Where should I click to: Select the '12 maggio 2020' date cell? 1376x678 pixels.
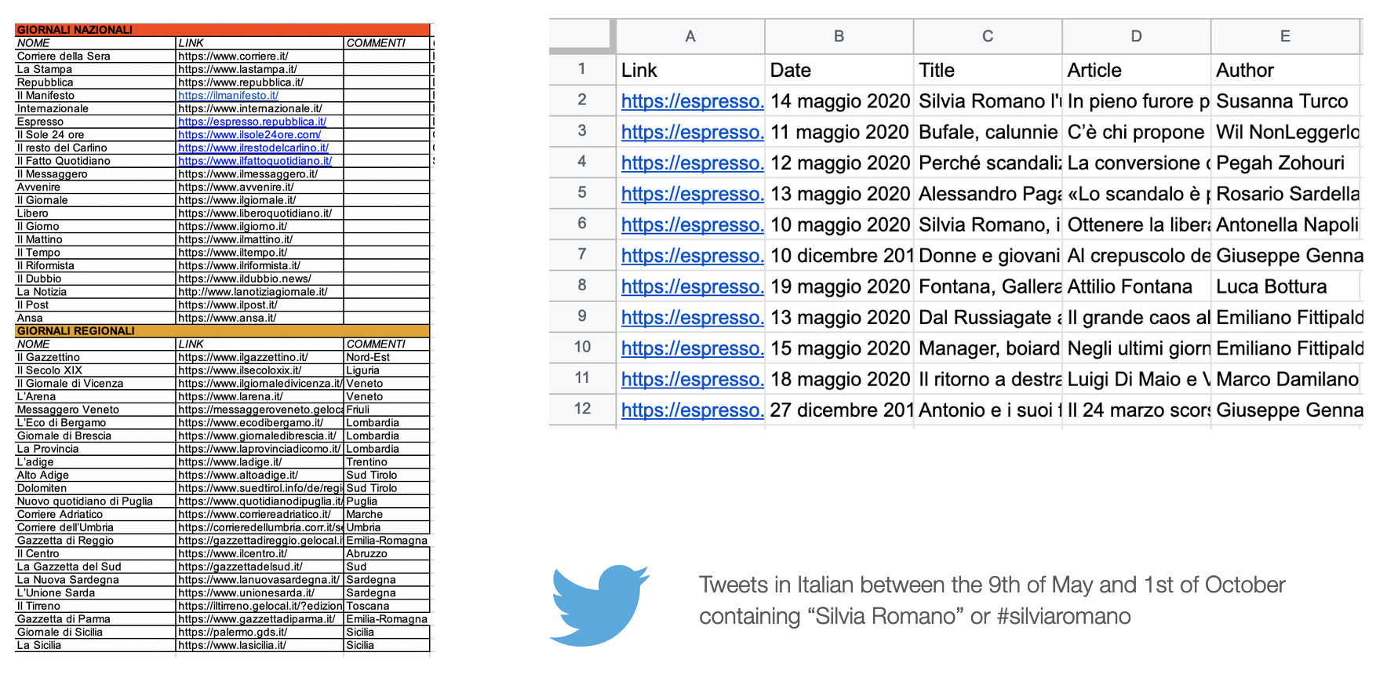[839, 163]
